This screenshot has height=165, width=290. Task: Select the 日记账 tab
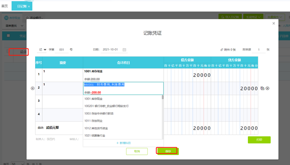[x=21, y=6]
